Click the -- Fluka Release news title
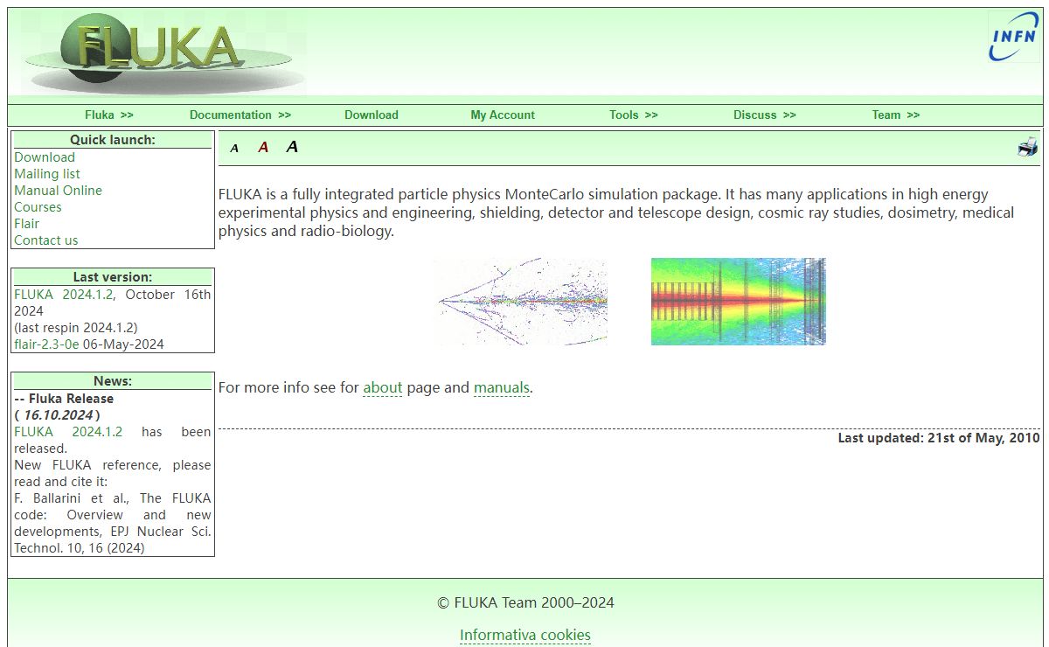Screen dimensions: 1049x647 64,399
